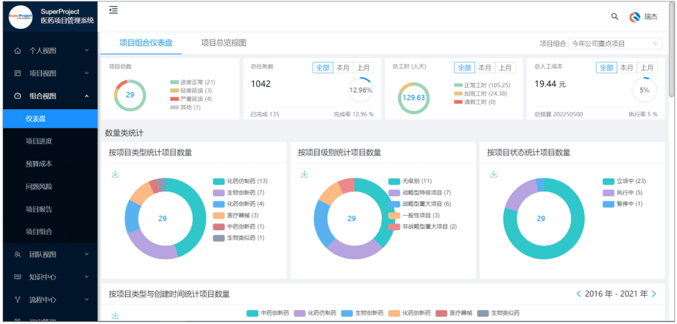Select 本月 in the 总人工成本 card
677x324 pixels.
(x=626, y=68)
